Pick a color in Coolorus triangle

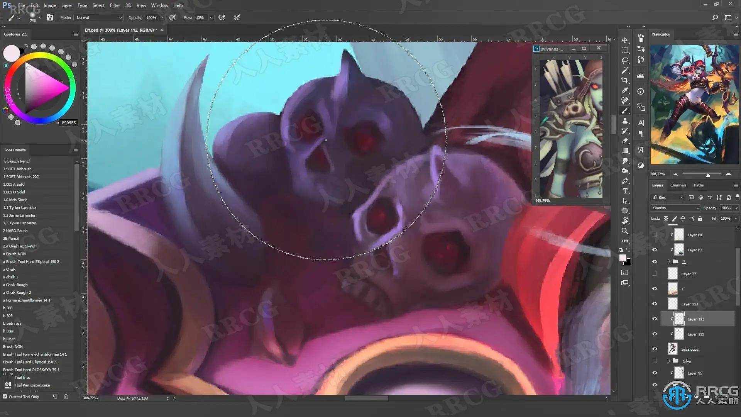click(44, 89)
